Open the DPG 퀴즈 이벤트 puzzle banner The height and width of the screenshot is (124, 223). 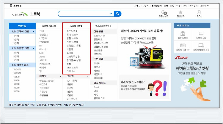pyautogui.click(x=192, y=78)
